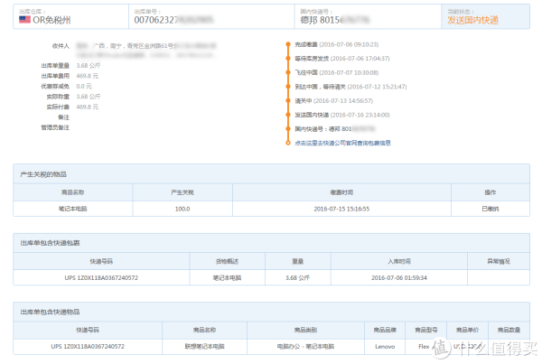The height and width of the screenshot is (364, 542).
Task: Click the 等待库房发货 timeline entry
Action: 341,59
